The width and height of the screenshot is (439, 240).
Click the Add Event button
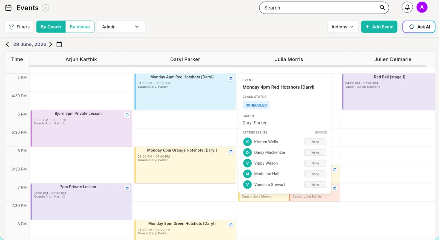(379, 27)
